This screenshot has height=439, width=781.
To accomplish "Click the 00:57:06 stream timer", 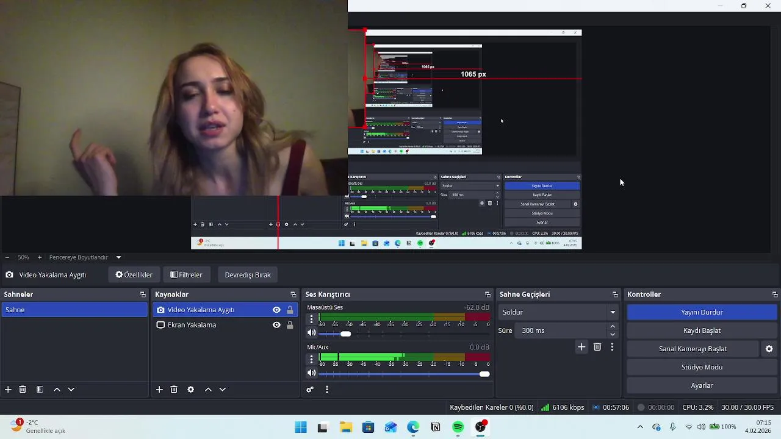I will [611, 407].
